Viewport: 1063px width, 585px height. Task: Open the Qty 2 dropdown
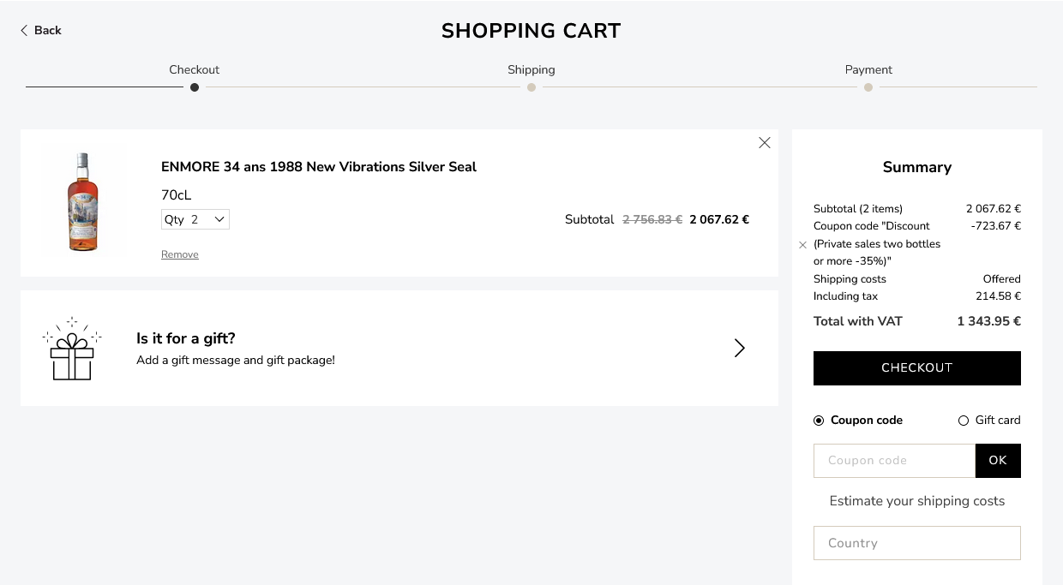pyautogui.click(x=195, y=219)
